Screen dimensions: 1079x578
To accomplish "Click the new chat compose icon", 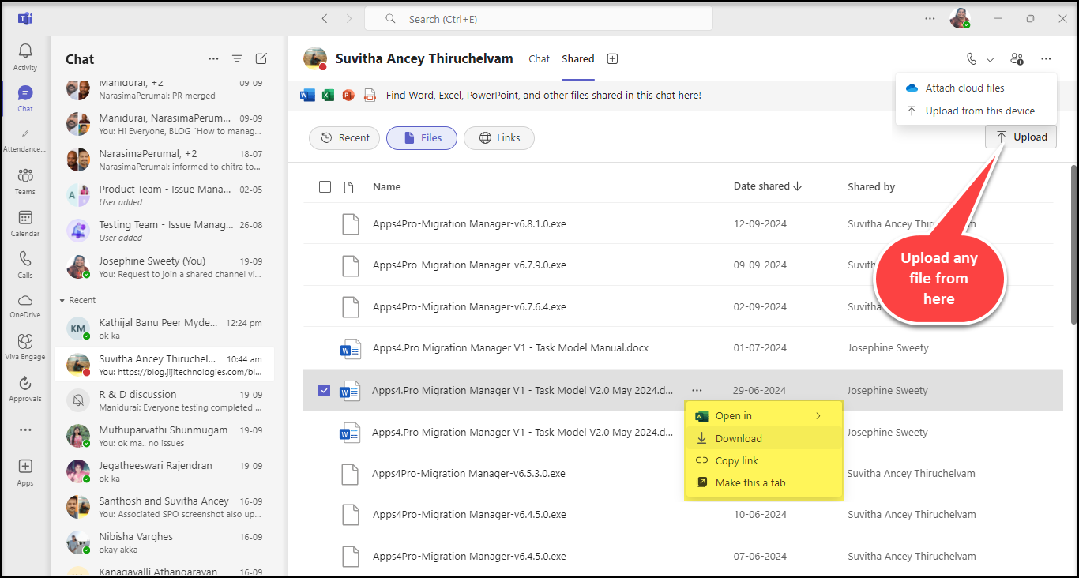I will pyautogui.click(x=261, y=58).
